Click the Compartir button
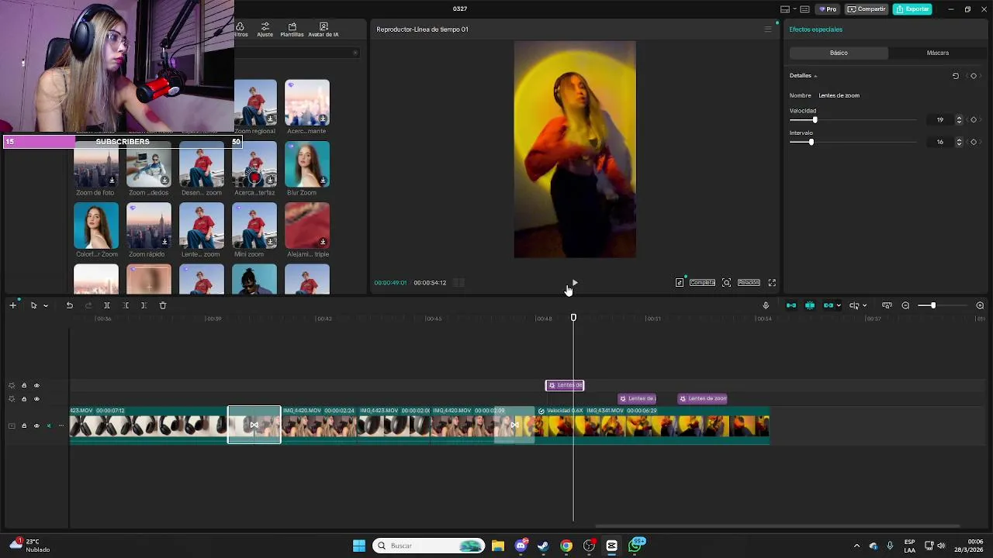Image resolution: width=993 pixels, height=558 pixels. coord(867,9)
